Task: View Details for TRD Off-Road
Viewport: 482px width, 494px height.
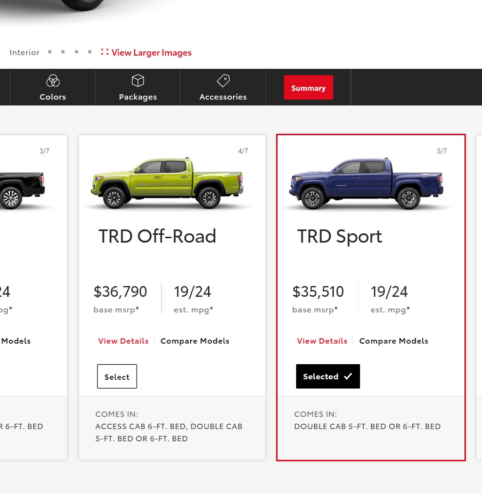Action: (x=123, y=341)
